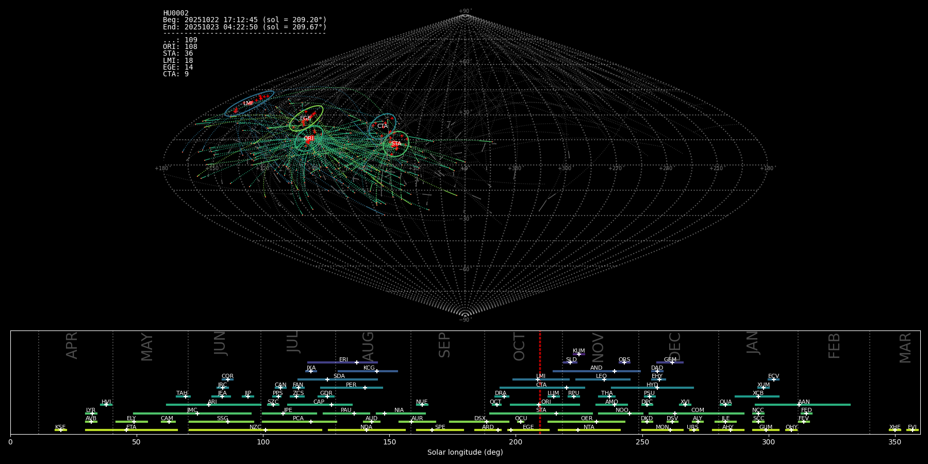Click the LMI radiant label on sky map
Viewport: 928px width, 464px height.
(248, 104)
